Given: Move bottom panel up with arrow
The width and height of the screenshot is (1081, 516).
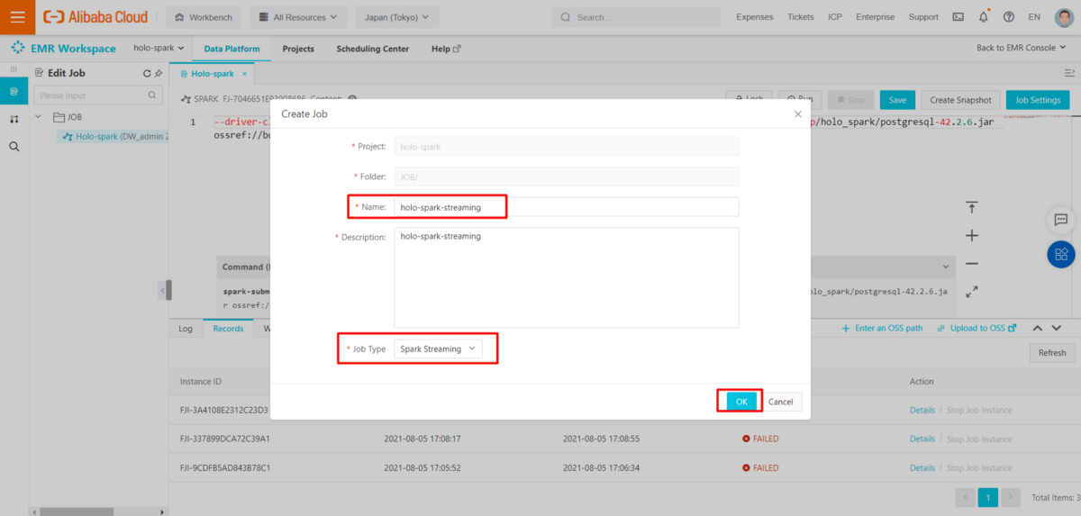Looking at the screenshot, I should click(1037, 329).
